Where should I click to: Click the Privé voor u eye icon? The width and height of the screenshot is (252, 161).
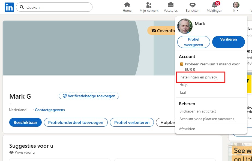coord(11,152)
